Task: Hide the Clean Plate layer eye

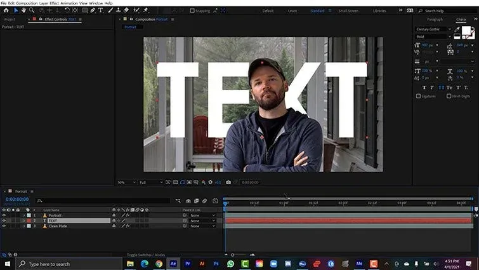Action: pyautogui.click(x=4, y=226)
